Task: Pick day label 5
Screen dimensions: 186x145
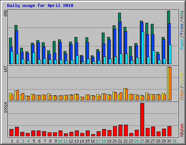Action: click(34, 141)
